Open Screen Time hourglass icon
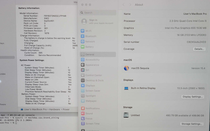The height and width of the screenshot is (131, 210). click(83, 124)
